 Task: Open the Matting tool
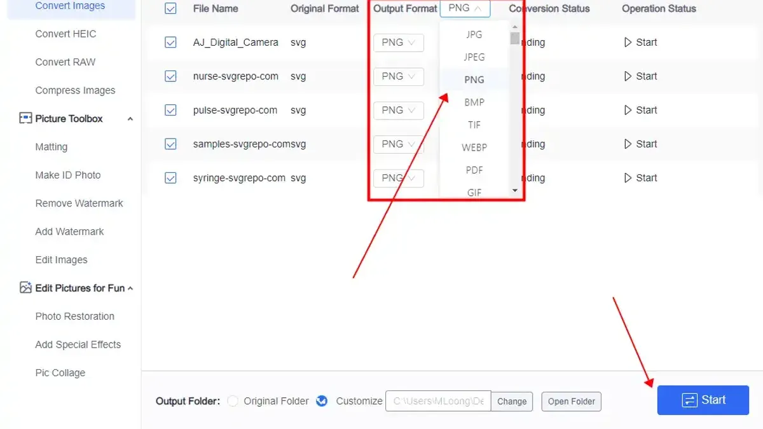click(52, 147)
